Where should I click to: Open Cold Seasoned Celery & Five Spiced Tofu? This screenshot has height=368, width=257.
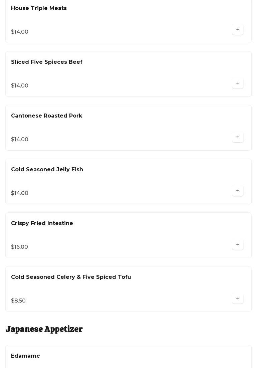tap(71, 277)
